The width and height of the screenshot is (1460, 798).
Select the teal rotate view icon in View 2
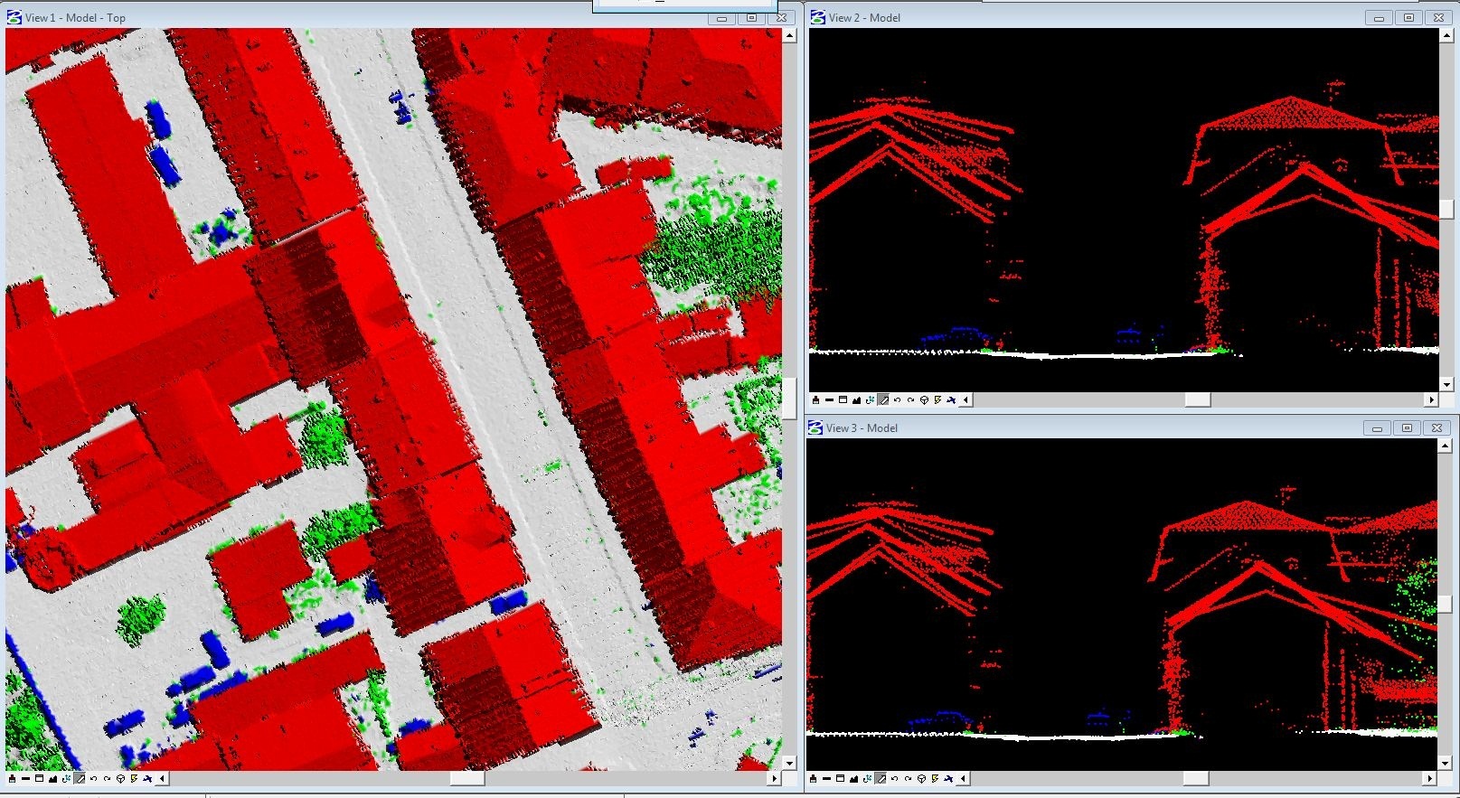(870, 399)
